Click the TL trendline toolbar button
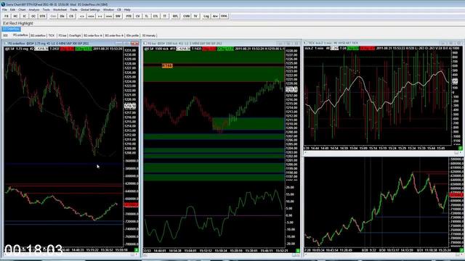Image resolution: width=465 pixels, height=261 pixels. tap(147, 16)
